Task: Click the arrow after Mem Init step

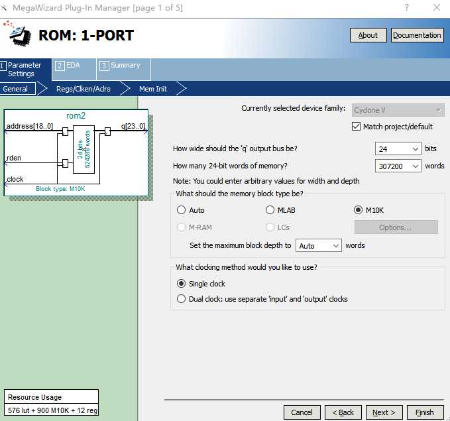Action: point(182,88)
